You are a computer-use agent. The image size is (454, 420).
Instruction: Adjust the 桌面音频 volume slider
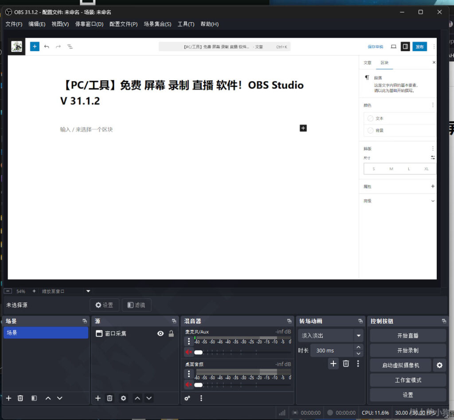[243, 384]
